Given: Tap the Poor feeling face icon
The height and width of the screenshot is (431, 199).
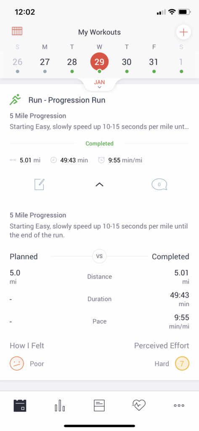Looking at the screenshot, I should coord(17,364).
